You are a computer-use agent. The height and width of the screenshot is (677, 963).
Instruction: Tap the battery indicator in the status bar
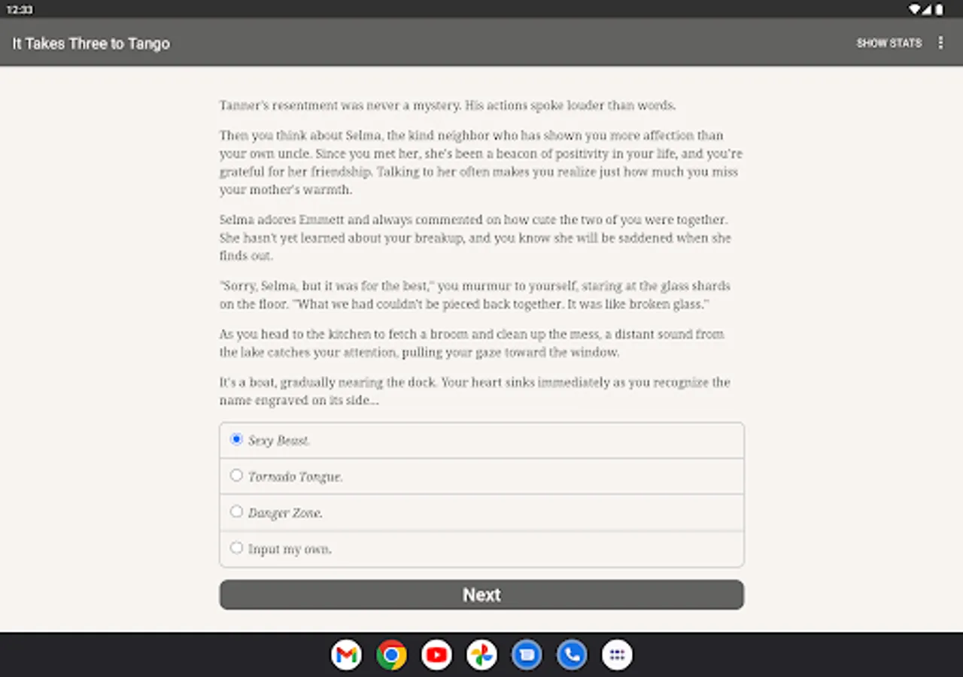[939, 8]
